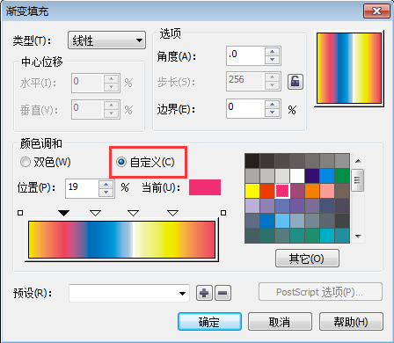394x343 pixels.
Task: Decrease the 边界(E) value with the down arrow
Action: [272, 113]
